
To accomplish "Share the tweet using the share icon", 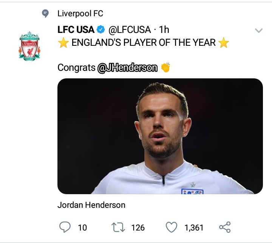I will pos(225,227).
